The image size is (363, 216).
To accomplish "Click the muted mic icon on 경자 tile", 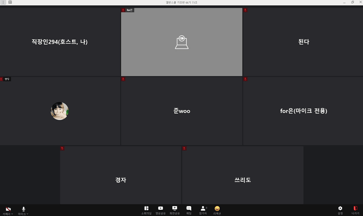I will pyautogui.click(x=63, y=148).
